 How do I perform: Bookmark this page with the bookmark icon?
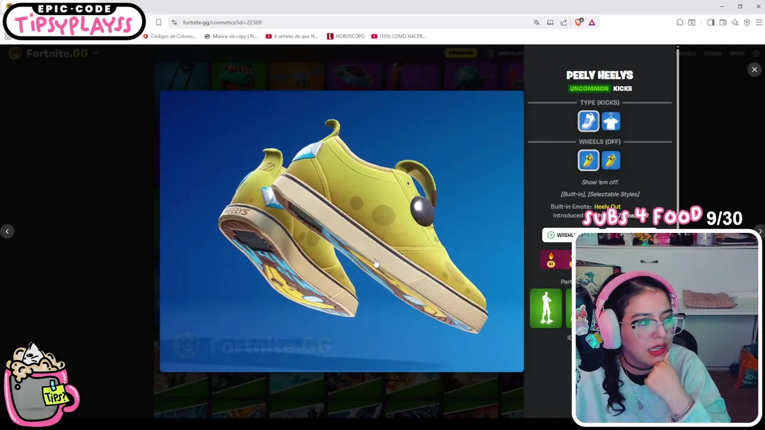point(158,22)
